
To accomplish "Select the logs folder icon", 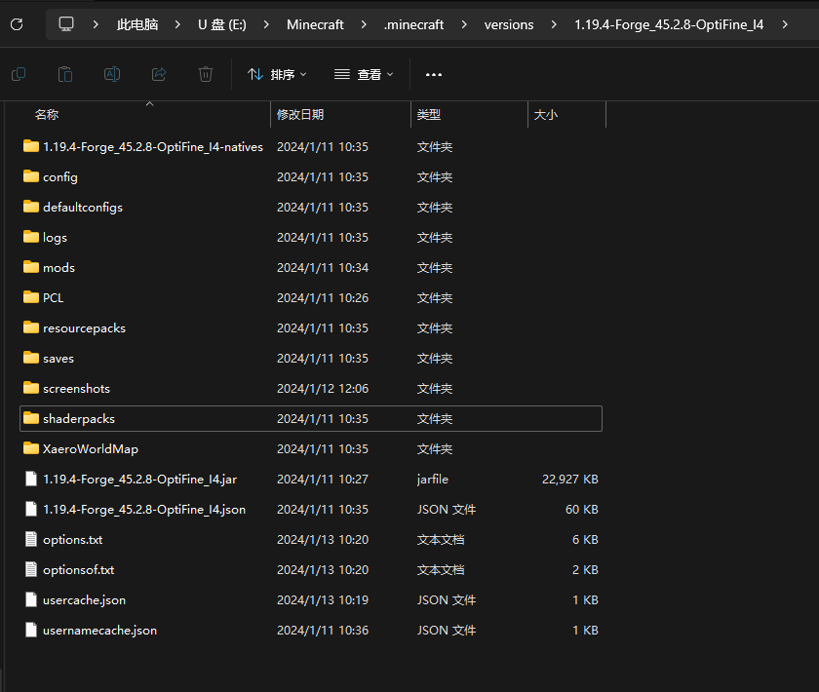I will [31, 237].
